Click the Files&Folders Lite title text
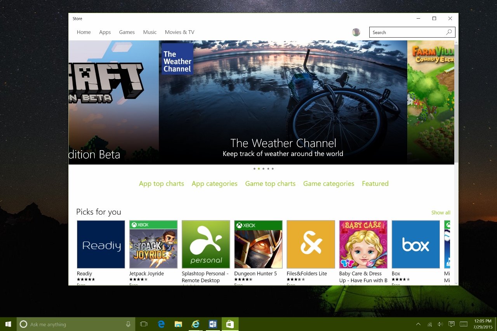Screen dimensions: 497x331 [307, 274]
